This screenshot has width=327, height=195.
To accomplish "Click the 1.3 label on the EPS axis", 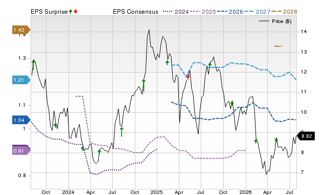I will pyautogui.click(x=22, y=58).
